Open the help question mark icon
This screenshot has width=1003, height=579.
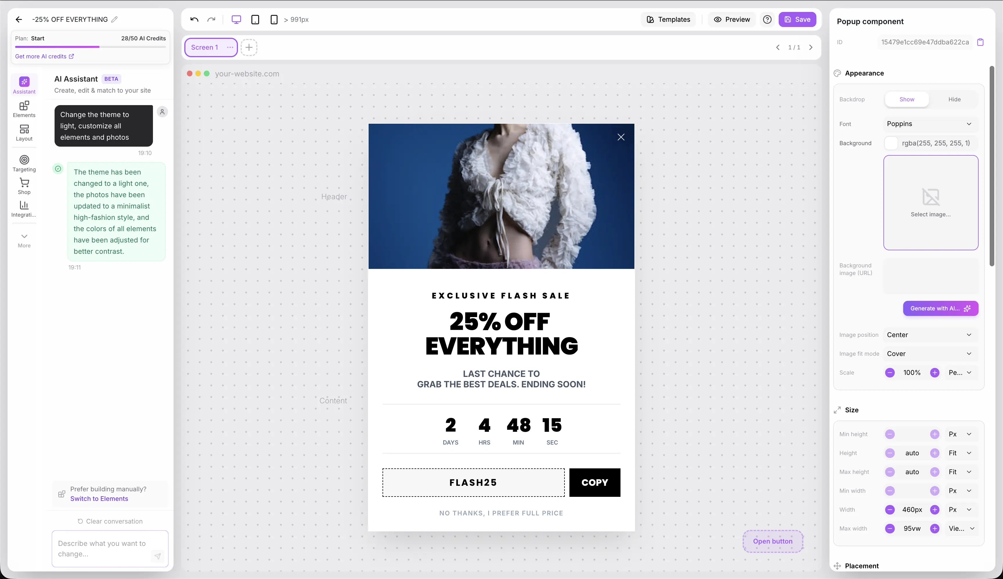(x=767, y=19)
